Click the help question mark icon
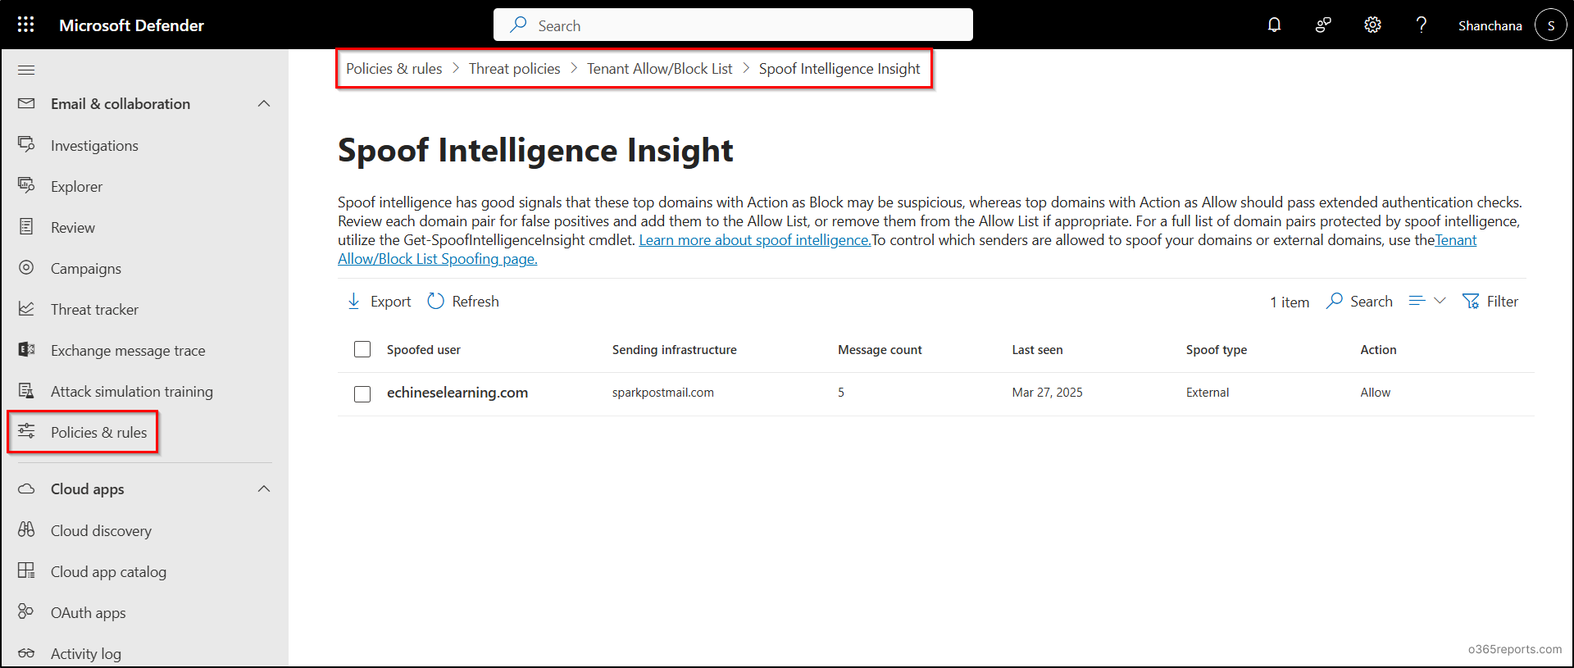Screen dimensions: 1574x668 (x=1422, y=25)
